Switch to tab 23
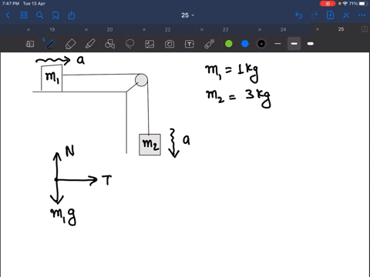Screen dimensions: 370x277 226,29
